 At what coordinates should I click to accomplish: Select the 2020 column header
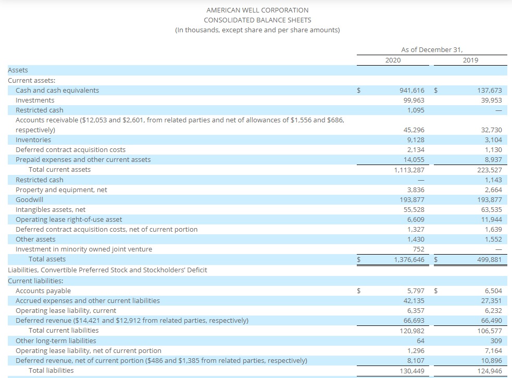pos(393,60)
